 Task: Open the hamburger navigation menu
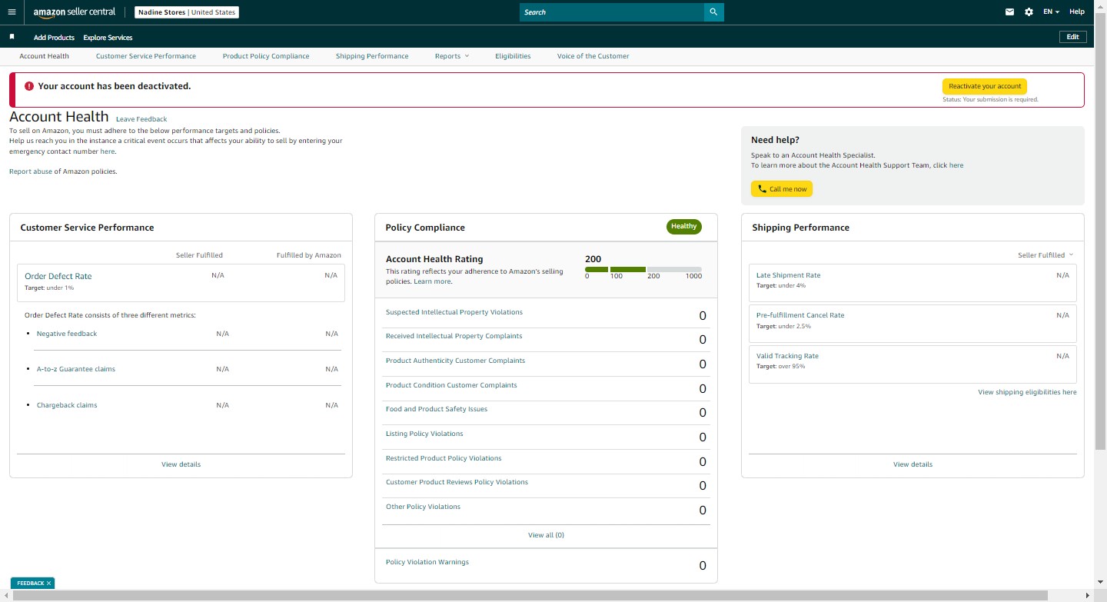(12, 12)
